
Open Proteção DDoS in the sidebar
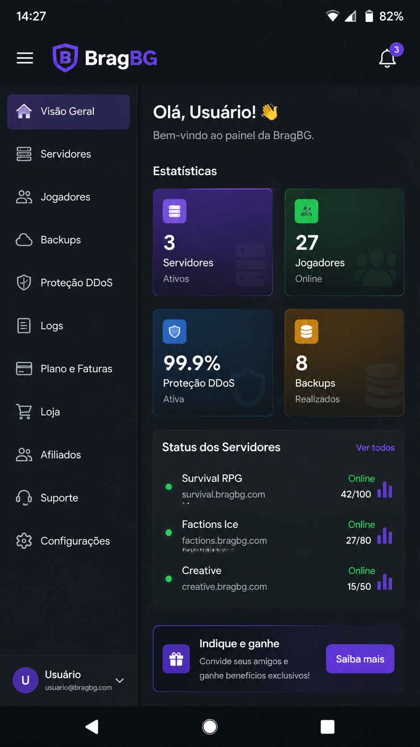point(68,283)
